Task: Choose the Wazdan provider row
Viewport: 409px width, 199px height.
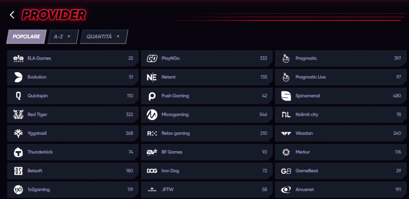Action: (x=340, y=133)
